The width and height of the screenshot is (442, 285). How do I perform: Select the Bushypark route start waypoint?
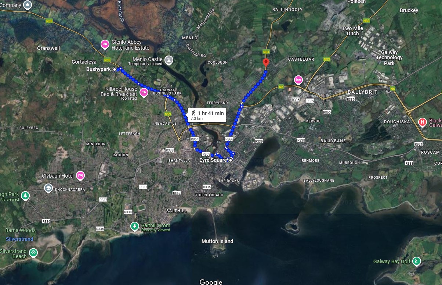coord(115,69)
